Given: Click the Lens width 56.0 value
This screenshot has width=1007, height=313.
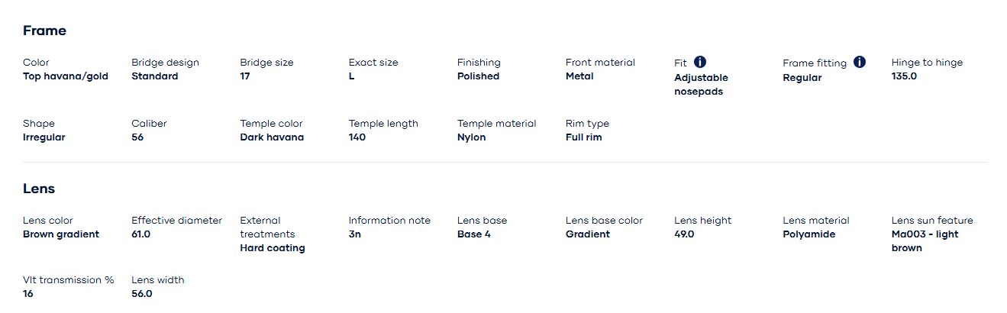Looking at the screenshot, I should pos(142,294).
